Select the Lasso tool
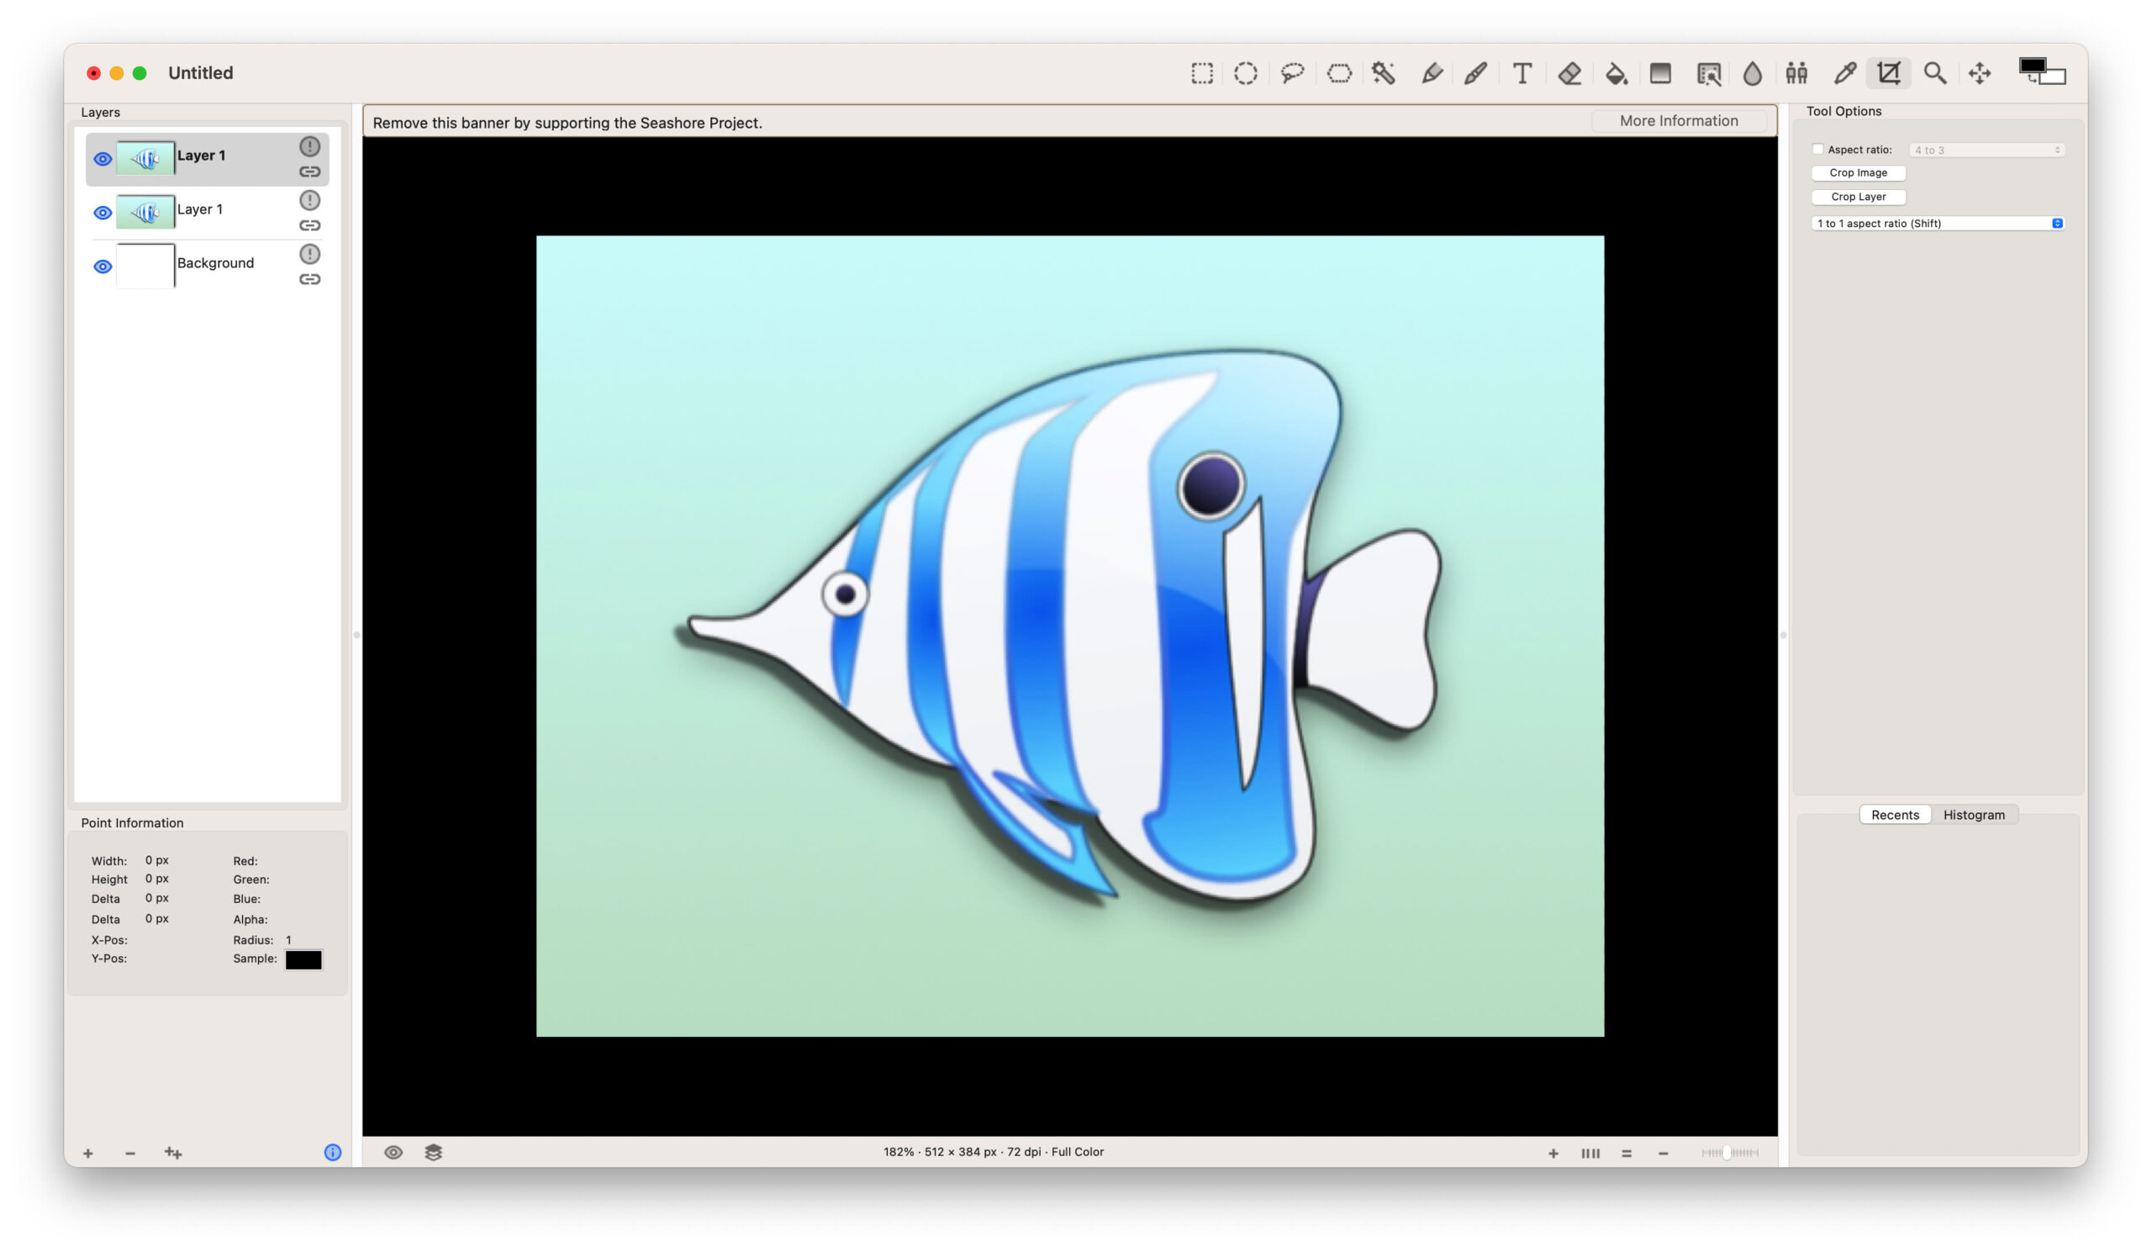 pos(1292,73)
